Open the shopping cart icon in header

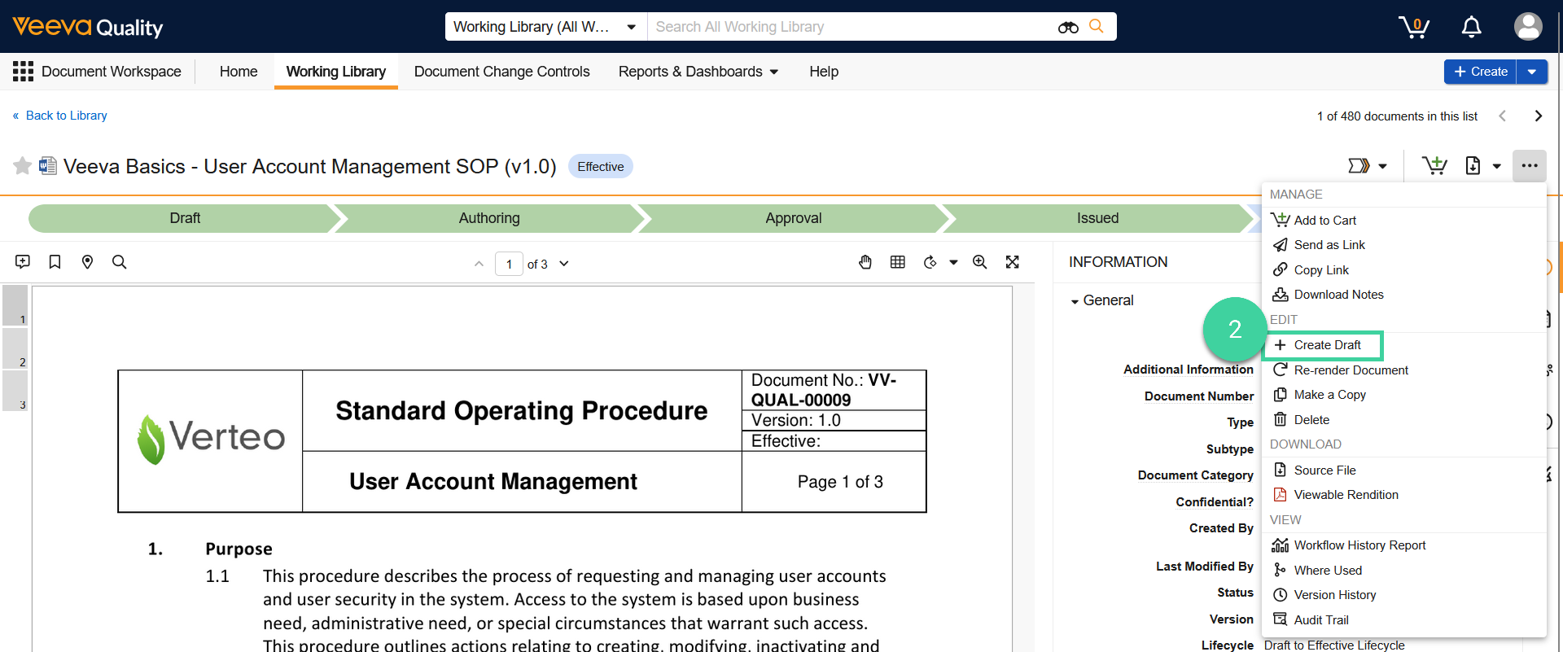click(1414, 27)
